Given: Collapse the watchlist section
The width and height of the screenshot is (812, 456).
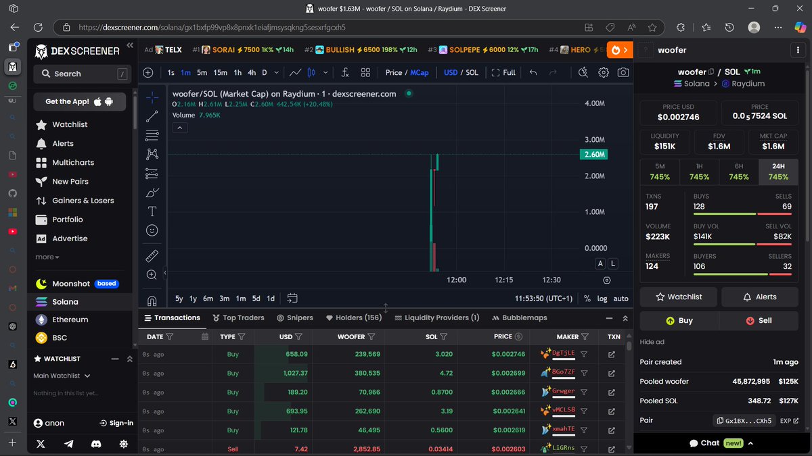Looking at the screenshot, I should pyautogui.click(x=114, y=359).
